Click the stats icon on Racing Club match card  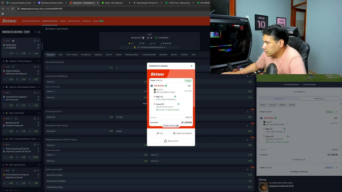(x=35, y=41)
